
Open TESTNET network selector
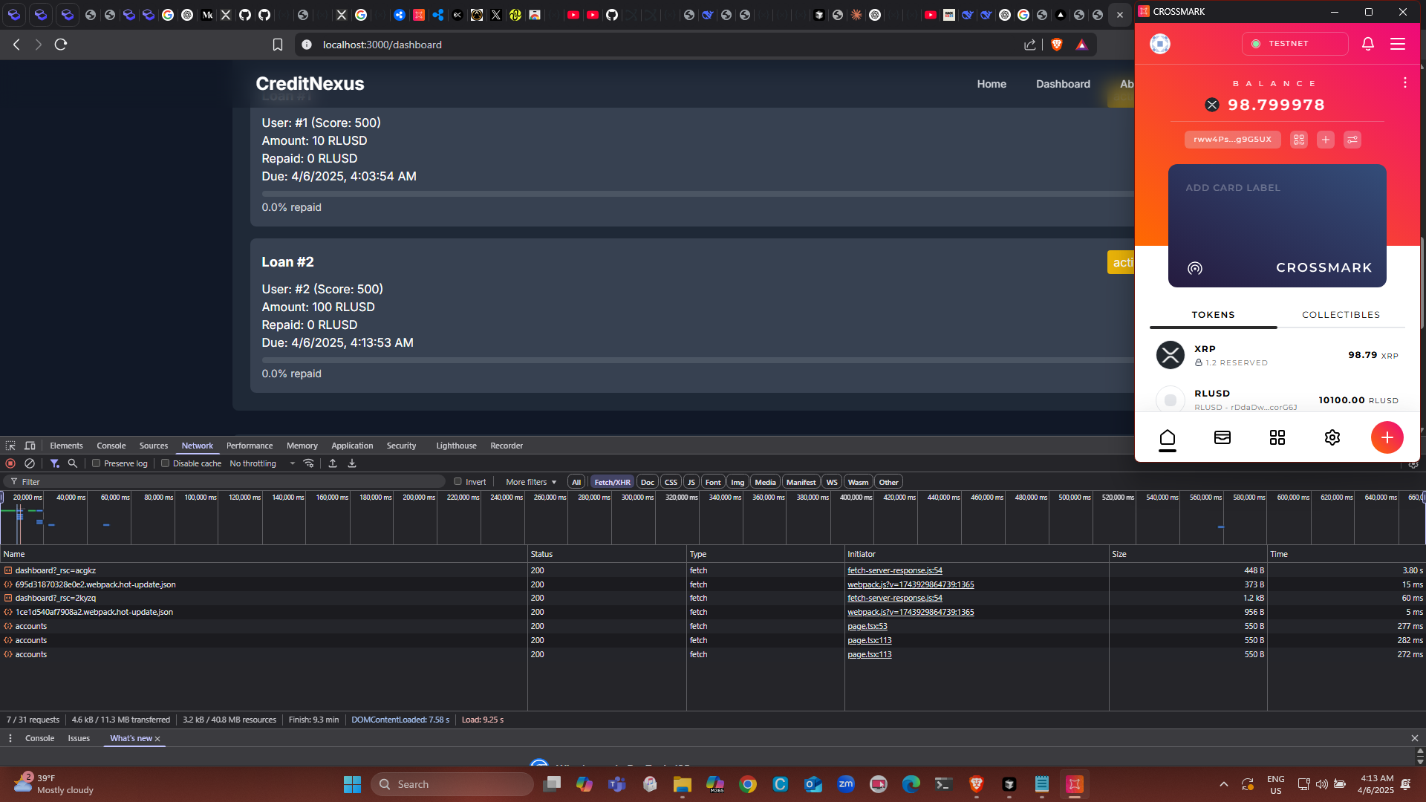(x=1294, y=44)
